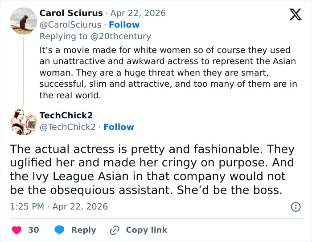
Task: Click the reply speech bubble icon
Action: 60,230
